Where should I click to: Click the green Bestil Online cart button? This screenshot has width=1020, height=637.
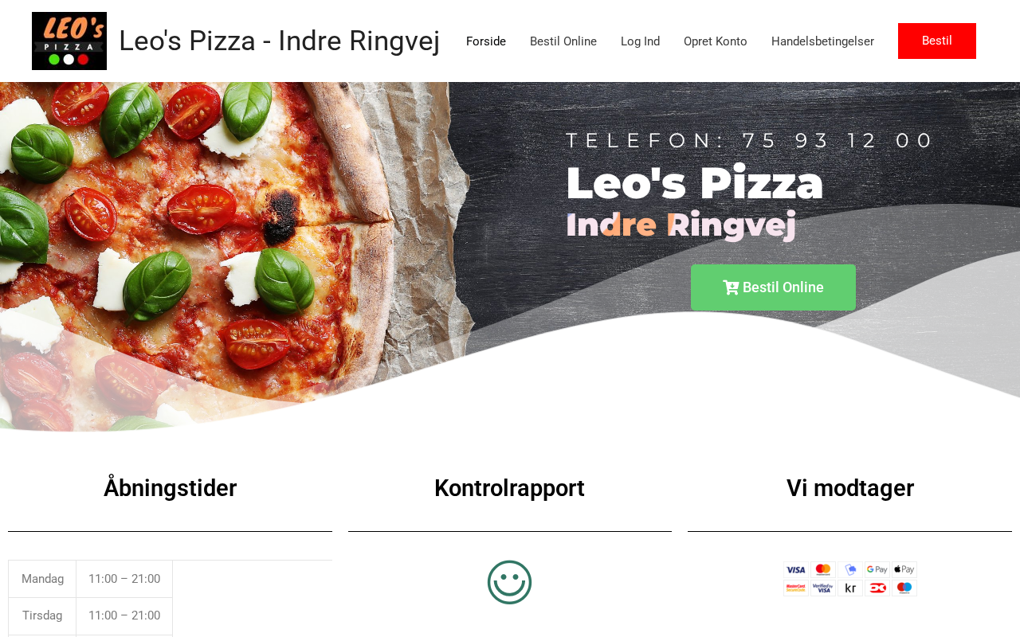click(x=773, y=287)
